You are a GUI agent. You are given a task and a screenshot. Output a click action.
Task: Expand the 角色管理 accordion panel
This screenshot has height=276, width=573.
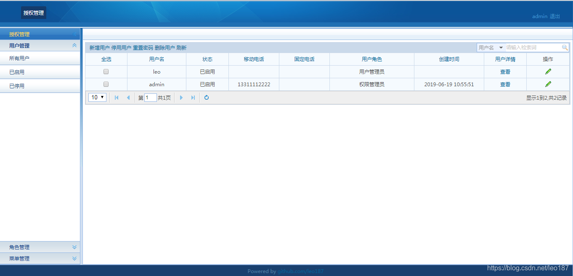[74, 247]
